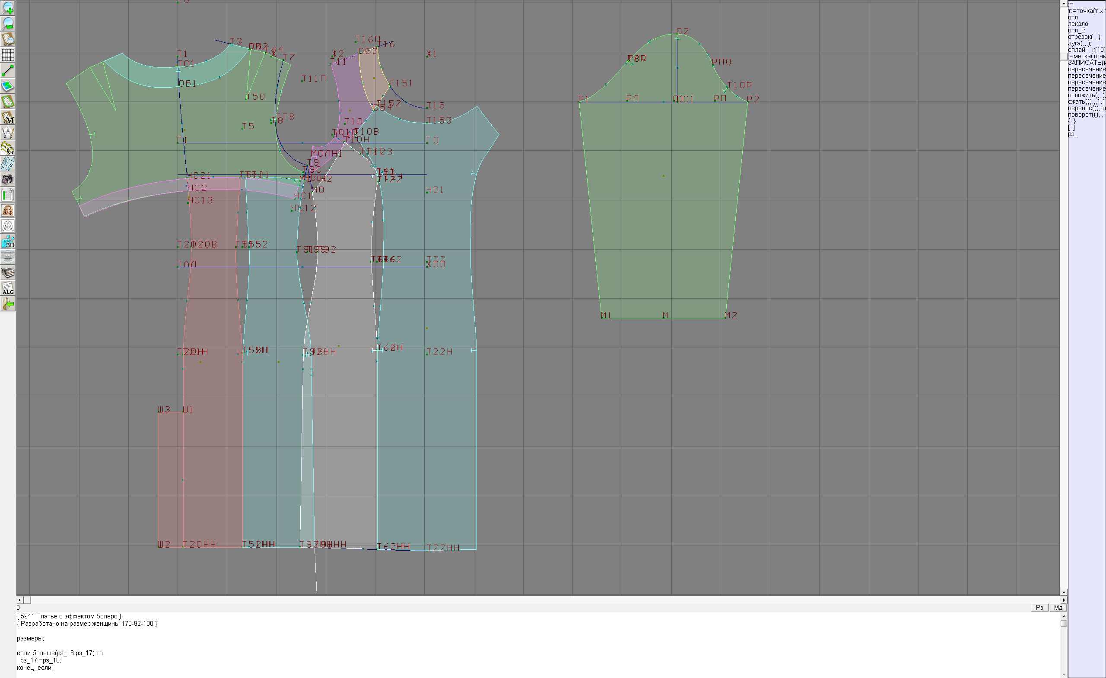1106x678 pixels.
Task: Click the Рз button
Action: click(x=1039, y=608)
